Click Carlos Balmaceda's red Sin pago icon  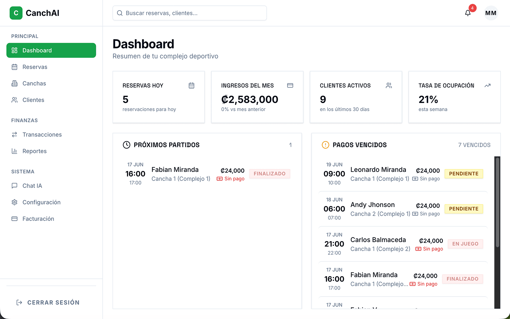click(418, 249)
